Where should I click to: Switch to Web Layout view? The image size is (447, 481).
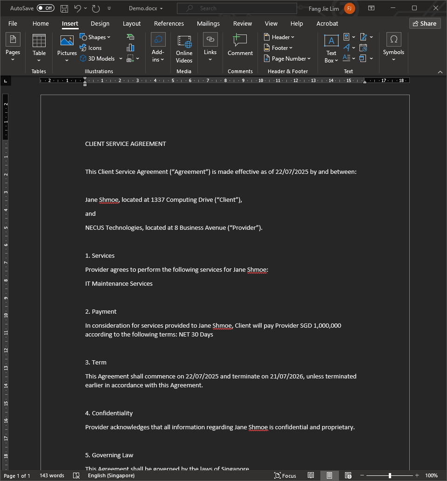pos(348,475)
